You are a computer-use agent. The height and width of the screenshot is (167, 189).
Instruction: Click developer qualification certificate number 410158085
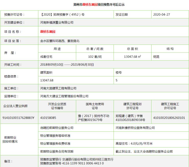pos(48,118)
